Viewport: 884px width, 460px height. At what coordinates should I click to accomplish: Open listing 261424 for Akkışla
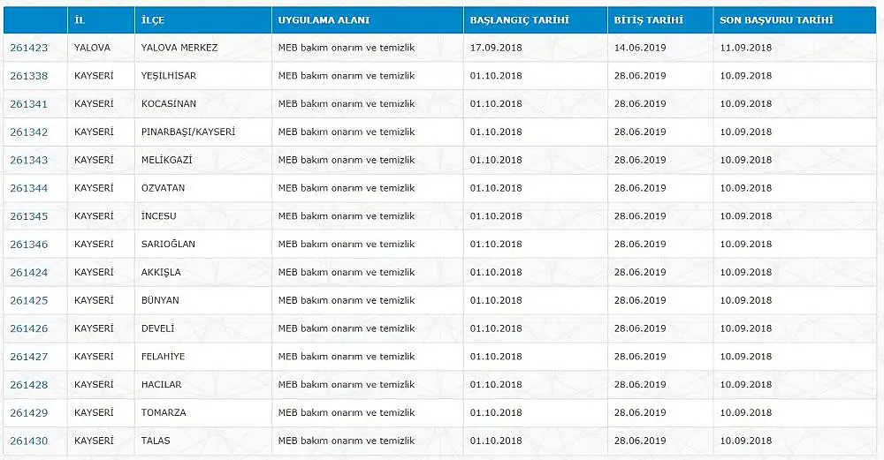point(29,273)
